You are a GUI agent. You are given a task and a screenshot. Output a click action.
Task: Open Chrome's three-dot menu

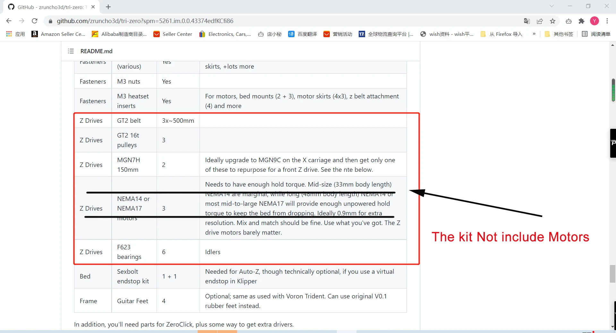pyautogui.click(x=607, y=21)
